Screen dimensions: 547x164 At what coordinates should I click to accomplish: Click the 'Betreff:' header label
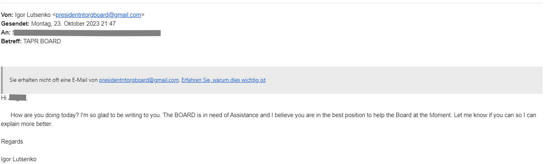(11, 41)
